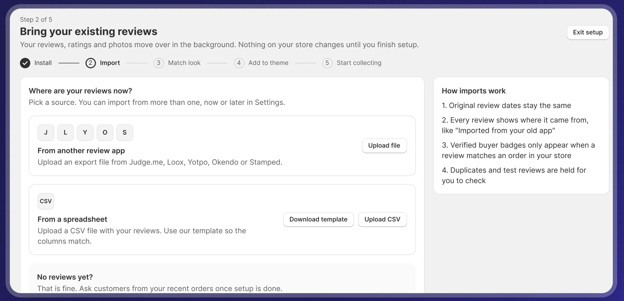
Task: Click the Yotpo 'Y' app icon
Action: (x=85, y=133)
